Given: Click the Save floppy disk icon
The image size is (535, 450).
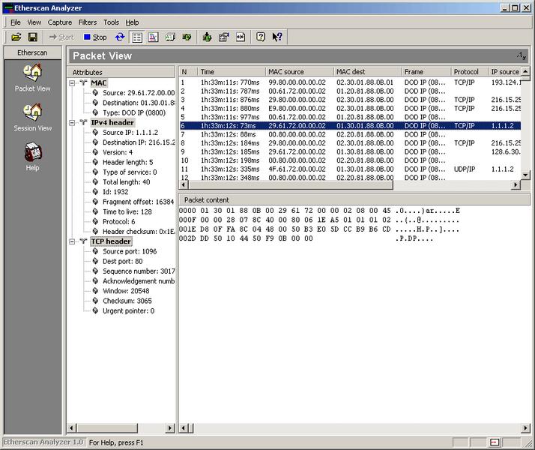Looking at the screenshot, I should coord(32,37).
